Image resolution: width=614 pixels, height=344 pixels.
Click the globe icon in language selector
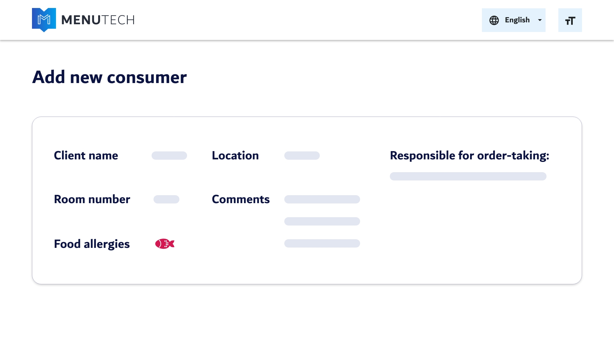[x=494, y=20]
